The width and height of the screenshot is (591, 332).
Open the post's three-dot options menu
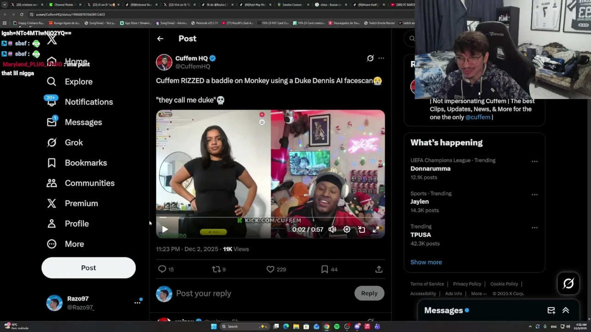point(381,58)
